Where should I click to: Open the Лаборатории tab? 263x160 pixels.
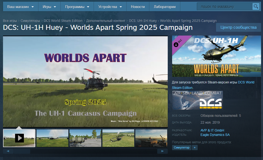click(x=165, y=7)
